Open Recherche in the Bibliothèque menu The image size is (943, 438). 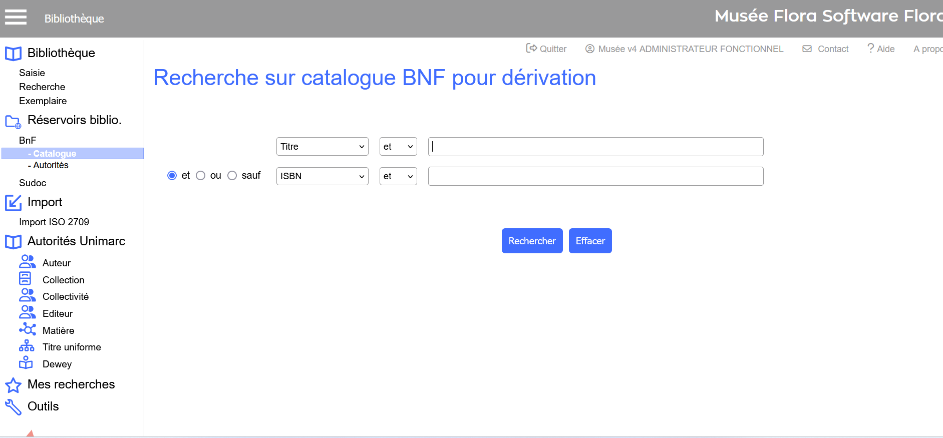pyautogui.click(x=42, y=87)
